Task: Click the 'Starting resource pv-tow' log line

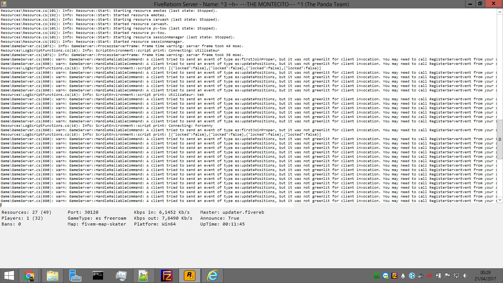Action: coord(109,28)
